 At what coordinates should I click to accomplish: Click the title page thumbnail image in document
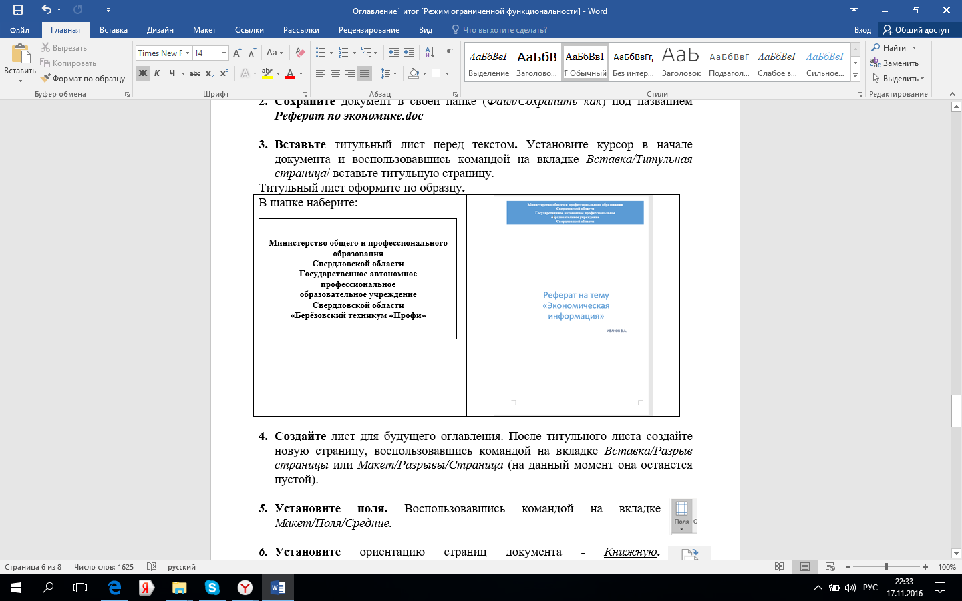573,305
